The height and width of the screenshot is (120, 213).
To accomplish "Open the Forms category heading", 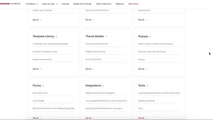I will [x=37, y=85].
